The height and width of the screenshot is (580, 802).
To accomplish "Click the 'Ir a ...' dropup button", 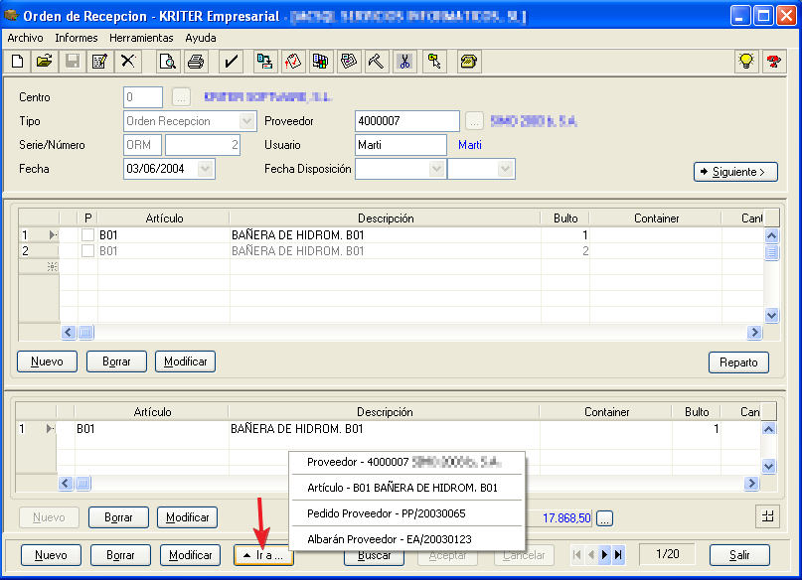I will coord(264,555).
